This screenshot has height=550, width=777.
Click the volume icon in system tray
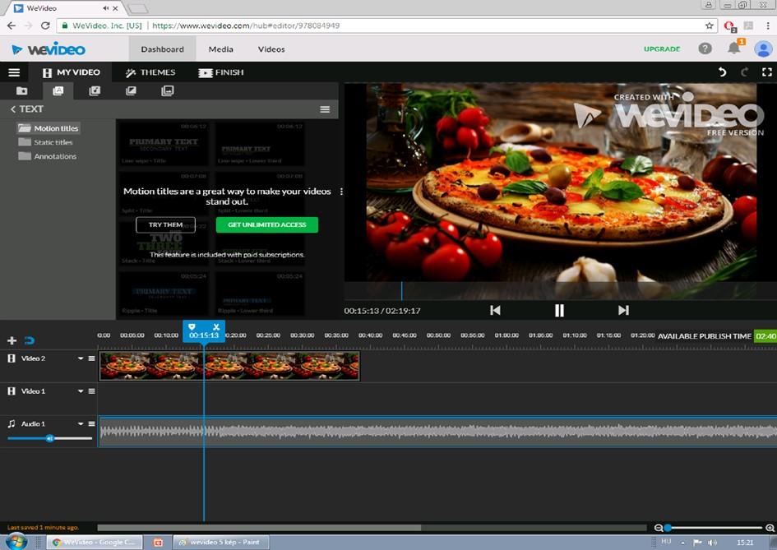(712, 543)
